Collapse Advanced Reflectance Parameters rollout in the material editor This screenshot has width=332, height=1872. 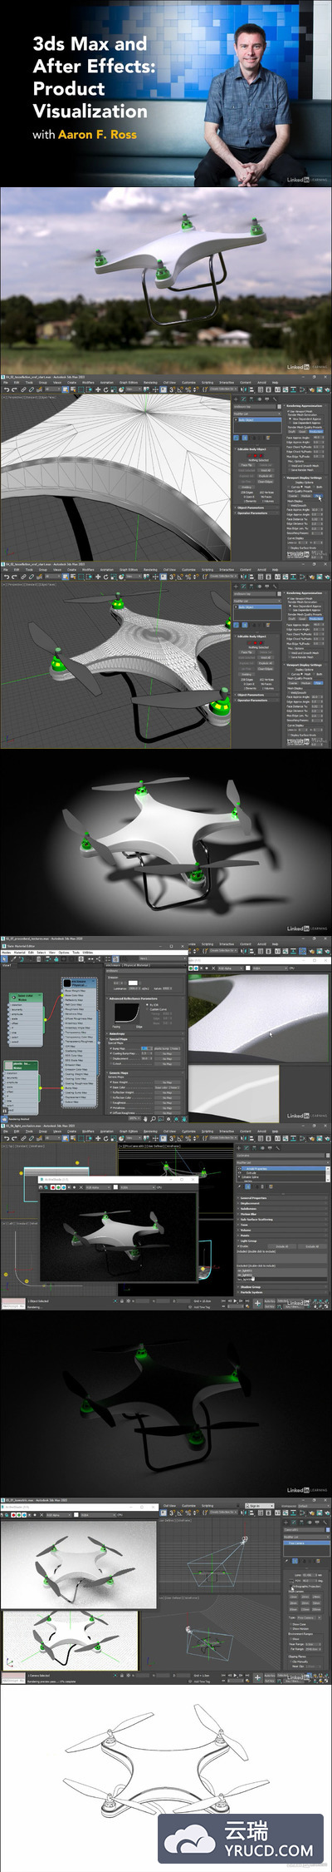pos(145,998)
